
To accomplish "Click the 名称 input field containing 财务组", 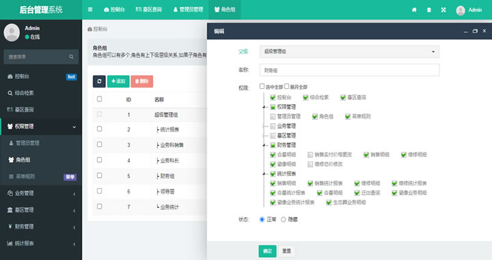I will (x=349, y=70).
